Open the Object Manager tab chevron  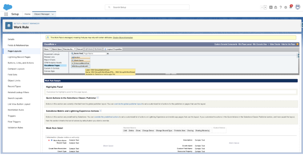point(53,14)
